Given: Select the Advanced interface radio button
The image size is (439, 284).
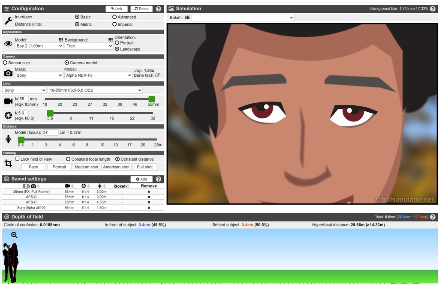Looking at the screenshot, I should click(x=114, y=17).
